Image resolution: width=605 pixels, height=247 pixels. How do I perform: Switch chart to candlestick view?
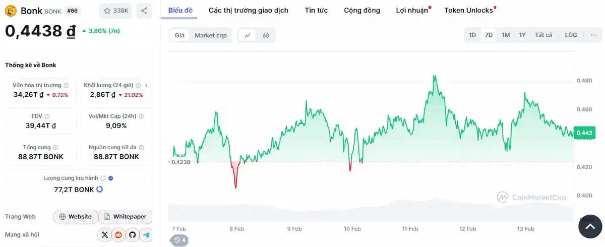coord(266,35)
